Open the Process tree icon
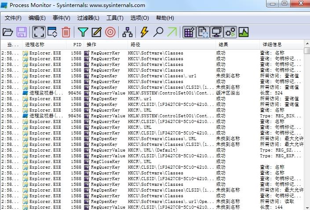This screenshot has width=310, height=210. click(128, 32)
